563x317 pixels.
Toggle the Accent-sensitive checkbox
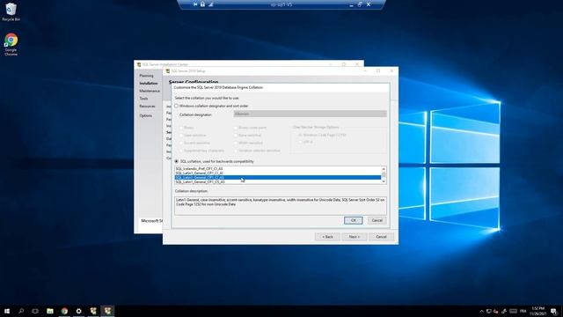[x=181, y=143]
